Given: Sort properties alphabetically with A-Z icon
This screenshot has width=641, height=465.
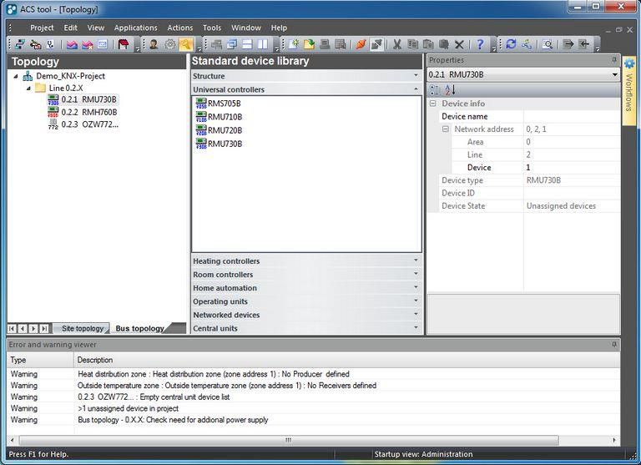Looking at the screenshot, I should click(450, 89).
